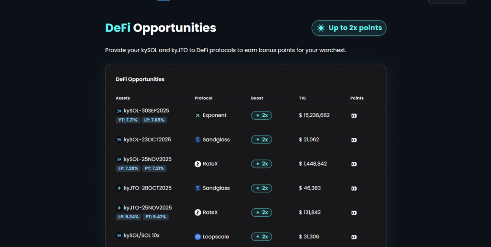Click the TVL value $ 15,236,662

pyautogui.click(x=314, y=115)
